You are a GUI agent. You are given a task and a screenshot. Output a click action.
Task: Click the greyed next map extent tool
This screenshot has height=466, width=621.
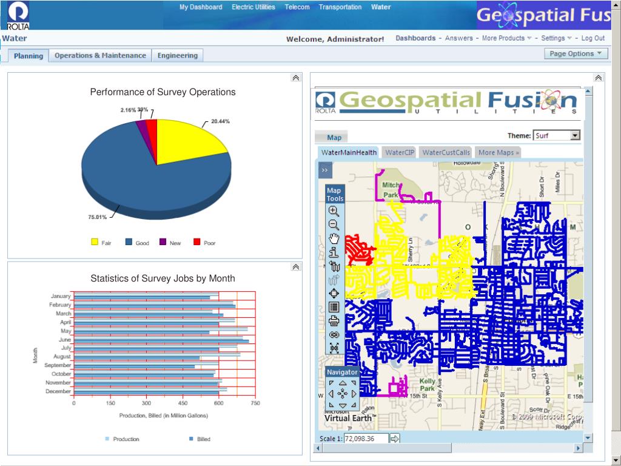tap(334, 280)
